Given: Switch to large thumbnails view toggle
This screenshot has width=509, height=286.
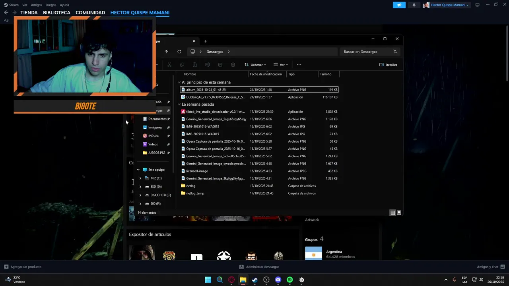Looking at the screenshot, I should [399, 213].
